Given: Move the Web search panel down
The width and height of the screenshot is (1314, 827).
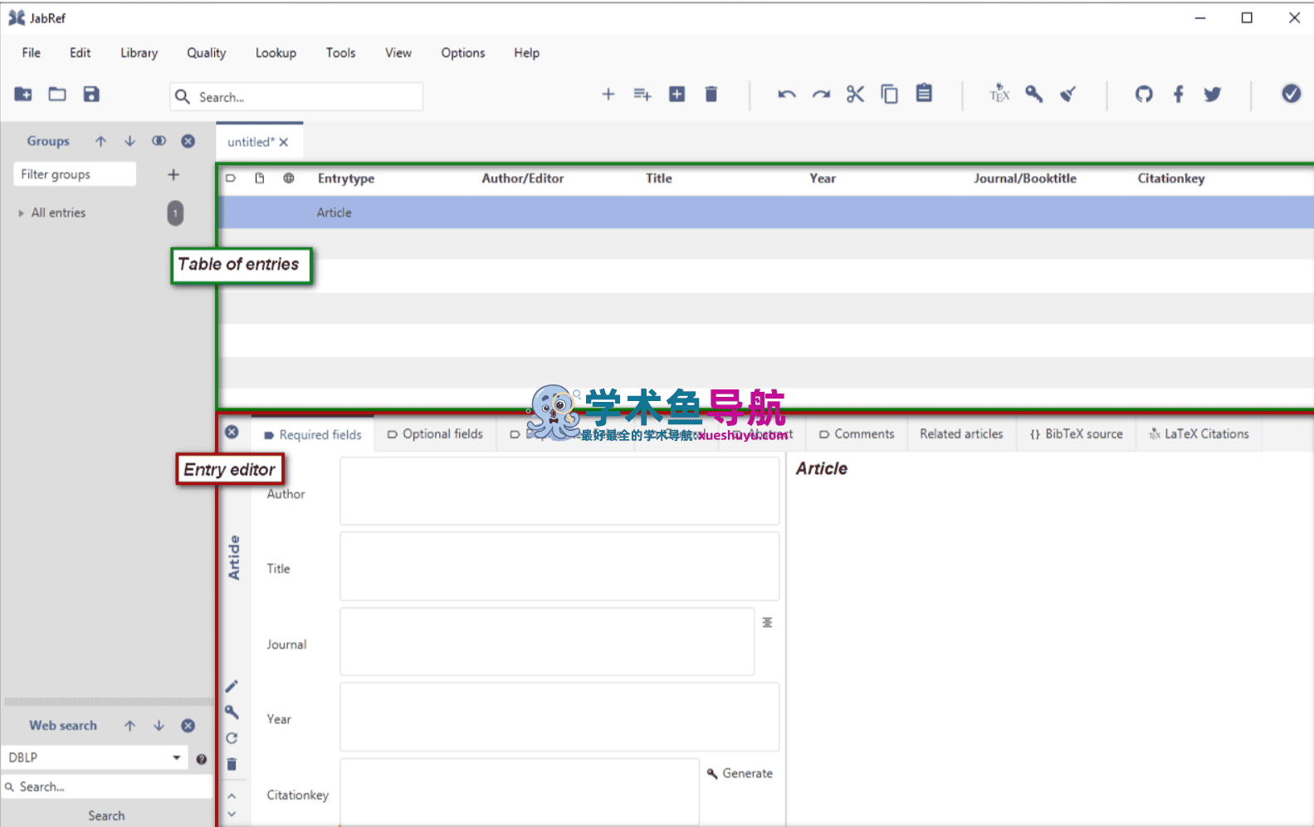Looking at the screenshot, I should click(x=159, y=726).
